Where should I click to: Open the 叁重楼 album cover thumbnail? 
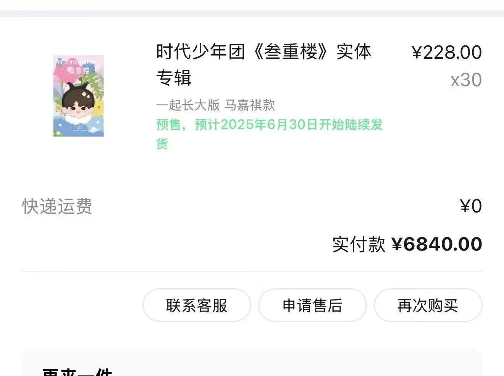78,96
